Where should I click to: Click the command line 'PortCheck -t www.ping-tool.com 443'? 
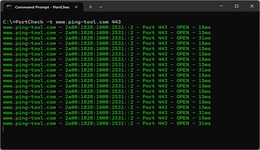click(x=68, y=22)
